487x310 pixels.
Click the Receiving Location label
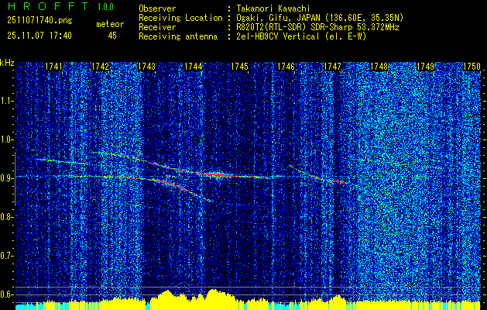pos(180,18)
